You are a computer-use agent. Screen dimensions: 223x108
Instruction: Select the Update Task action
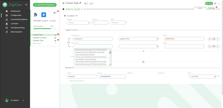38,41
